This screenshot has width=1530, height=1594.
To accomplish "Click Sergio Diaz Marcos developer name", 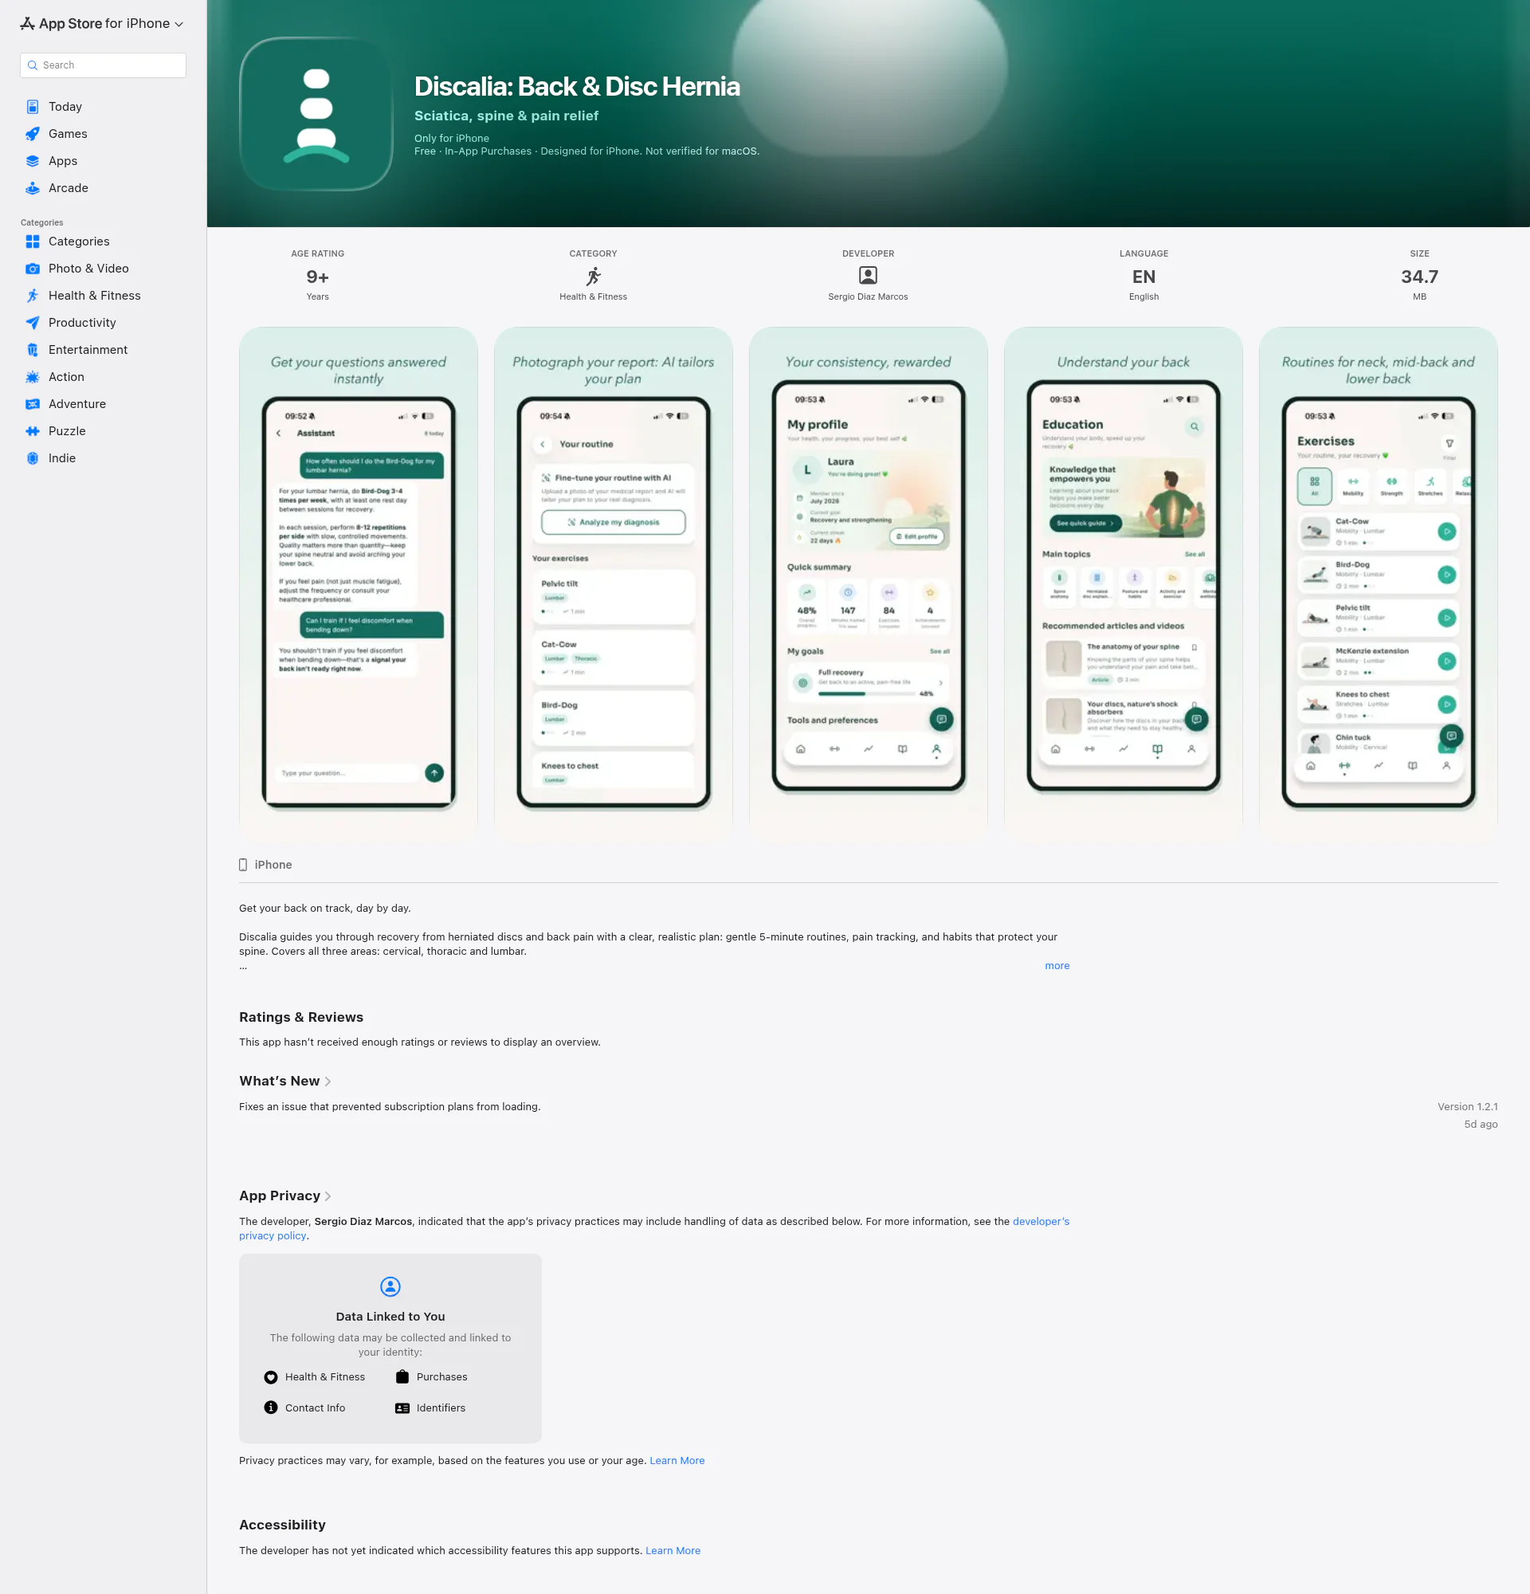I will (x=868, y=296).
